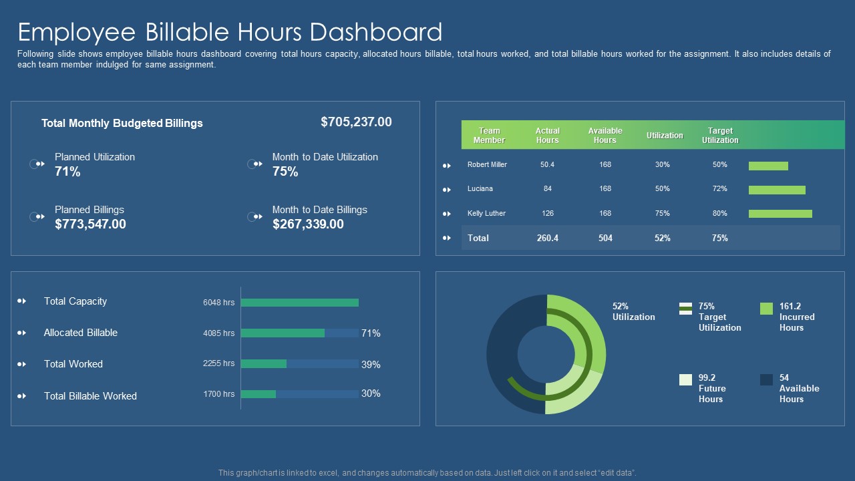Click Kelly Luther's green utilization bar
The width and height of the screenshot is (855, 481).
[780, 214]
